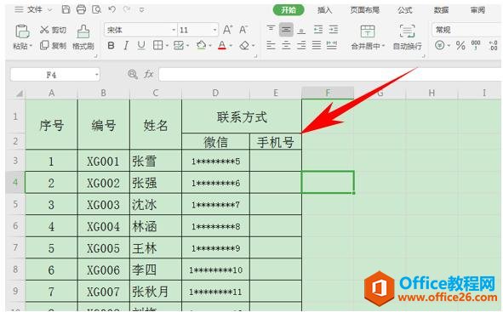
Task: Open the font name dropdown 宋体
Action: click(174, 30)
